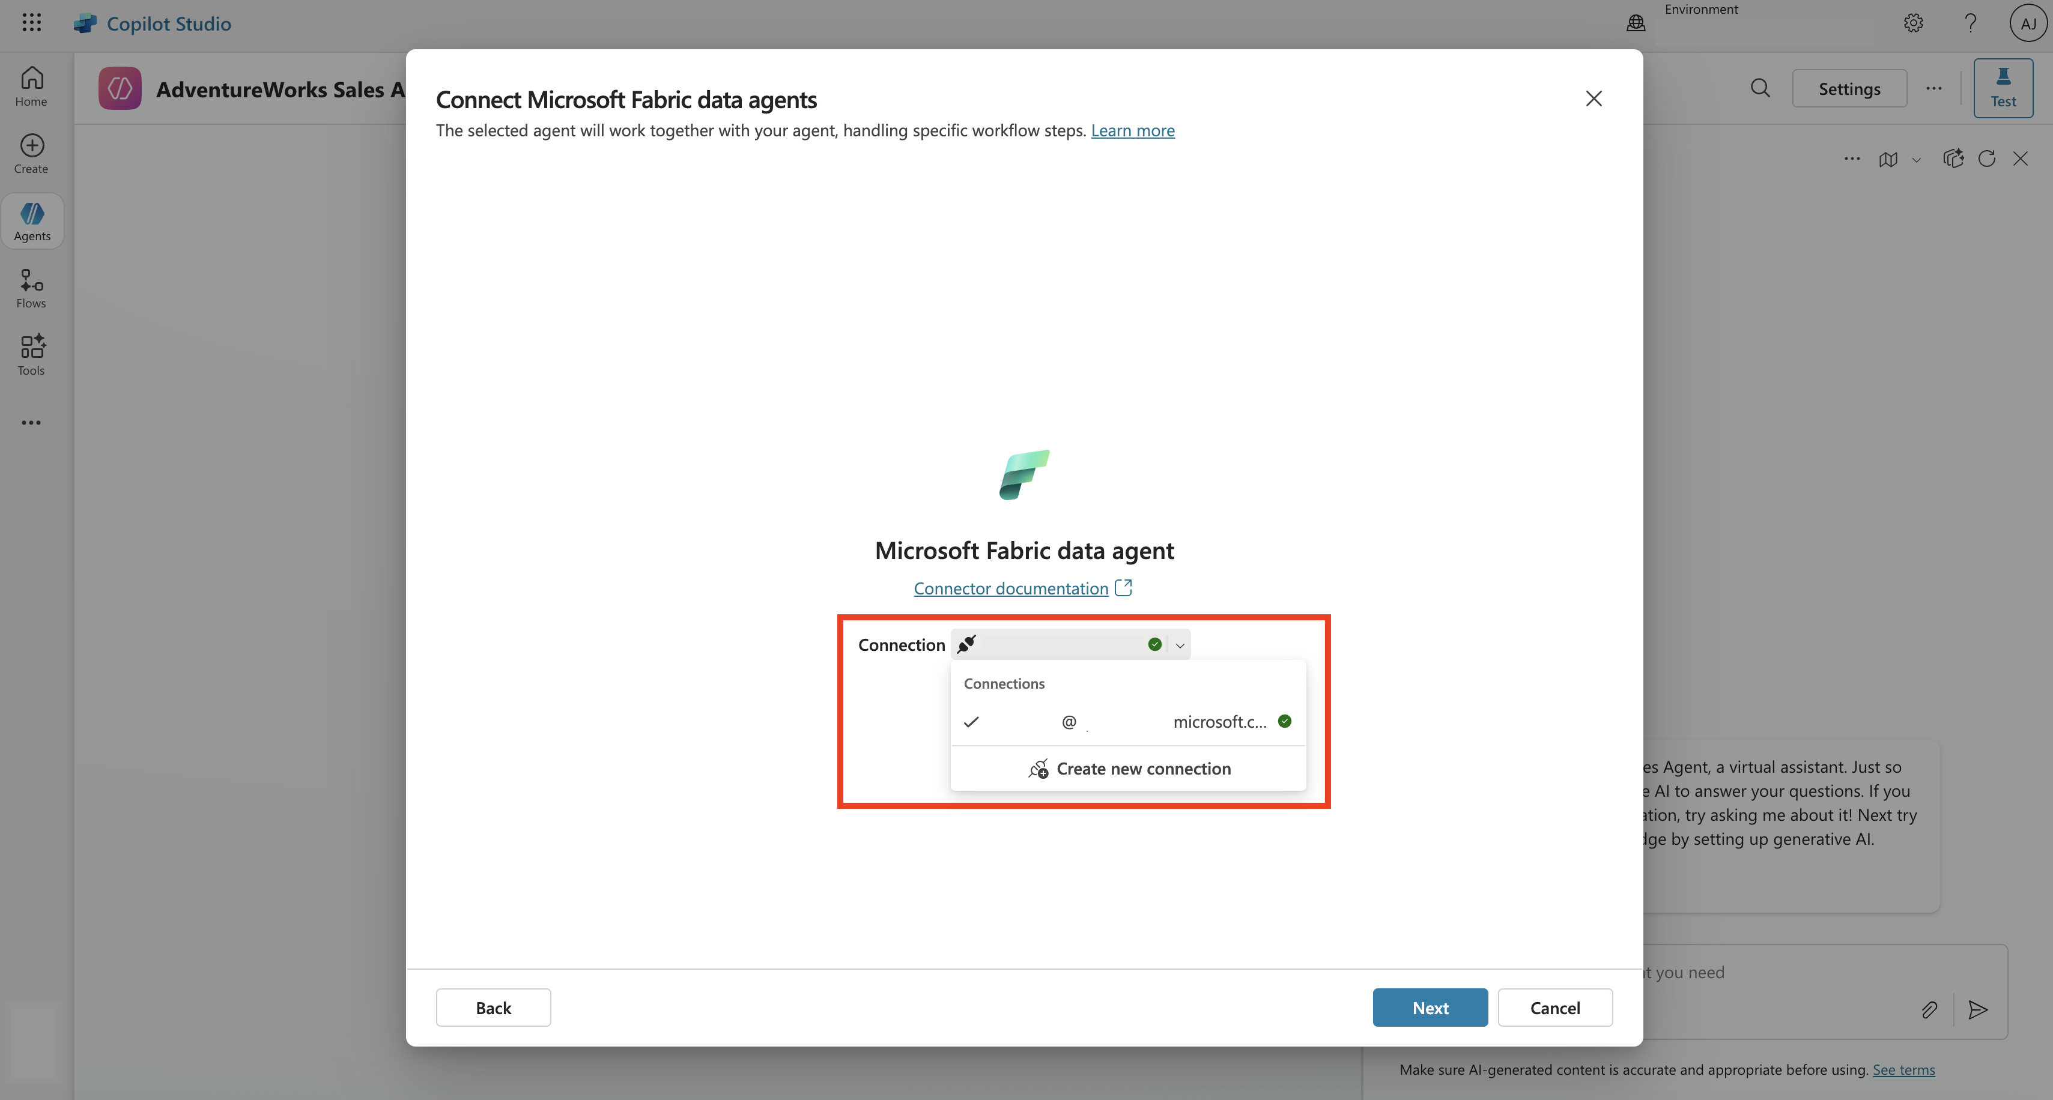Open the Create page in sidebar
This screenshot has width=2053, height=1100.
click(31, 154)
